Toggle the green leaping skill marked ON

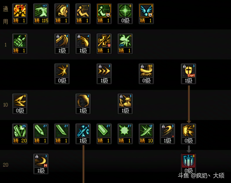point(125,41)
